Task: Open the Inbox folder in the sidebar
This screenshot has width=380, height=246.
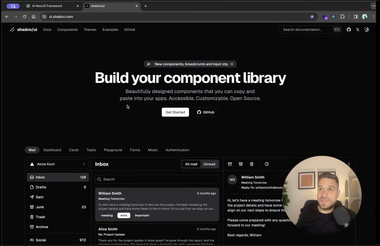Action: [x=58, y=177]
